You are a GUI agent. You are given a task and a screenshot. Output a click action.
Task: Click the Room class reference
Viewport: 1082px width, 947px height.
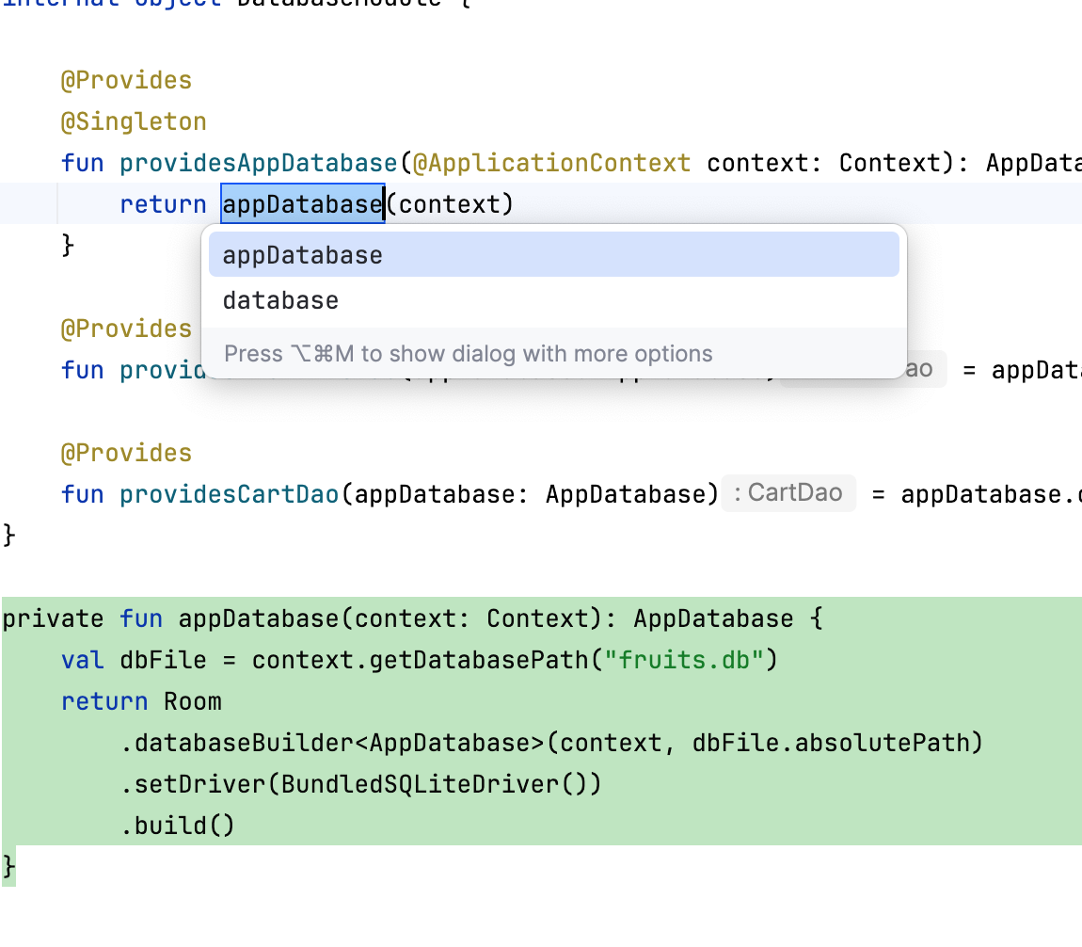193,701
